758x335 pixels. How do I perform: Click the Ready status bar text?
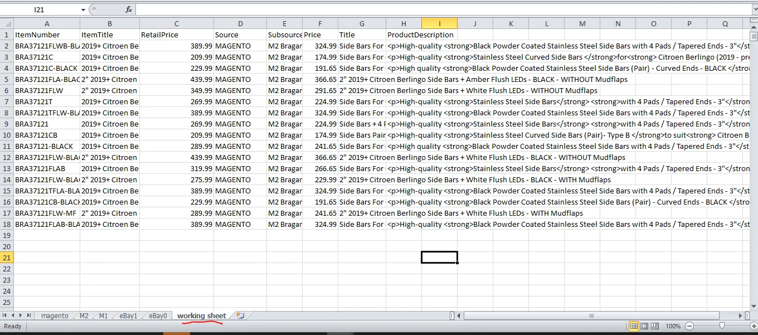(13, 326)
